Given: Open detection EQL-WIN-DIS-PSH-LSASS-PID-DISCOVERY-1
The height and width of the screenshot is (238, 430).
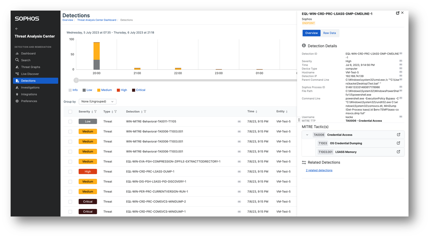Looking at the screenshot, I should click(156, 181).
